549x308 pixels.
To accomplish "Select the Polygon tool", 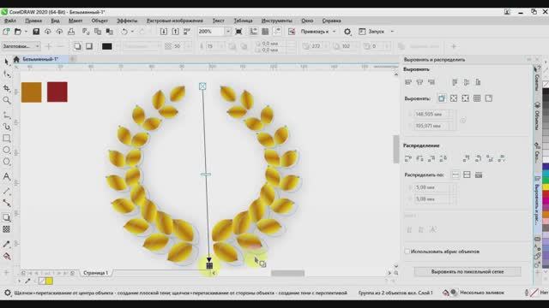I will (6, 162).
